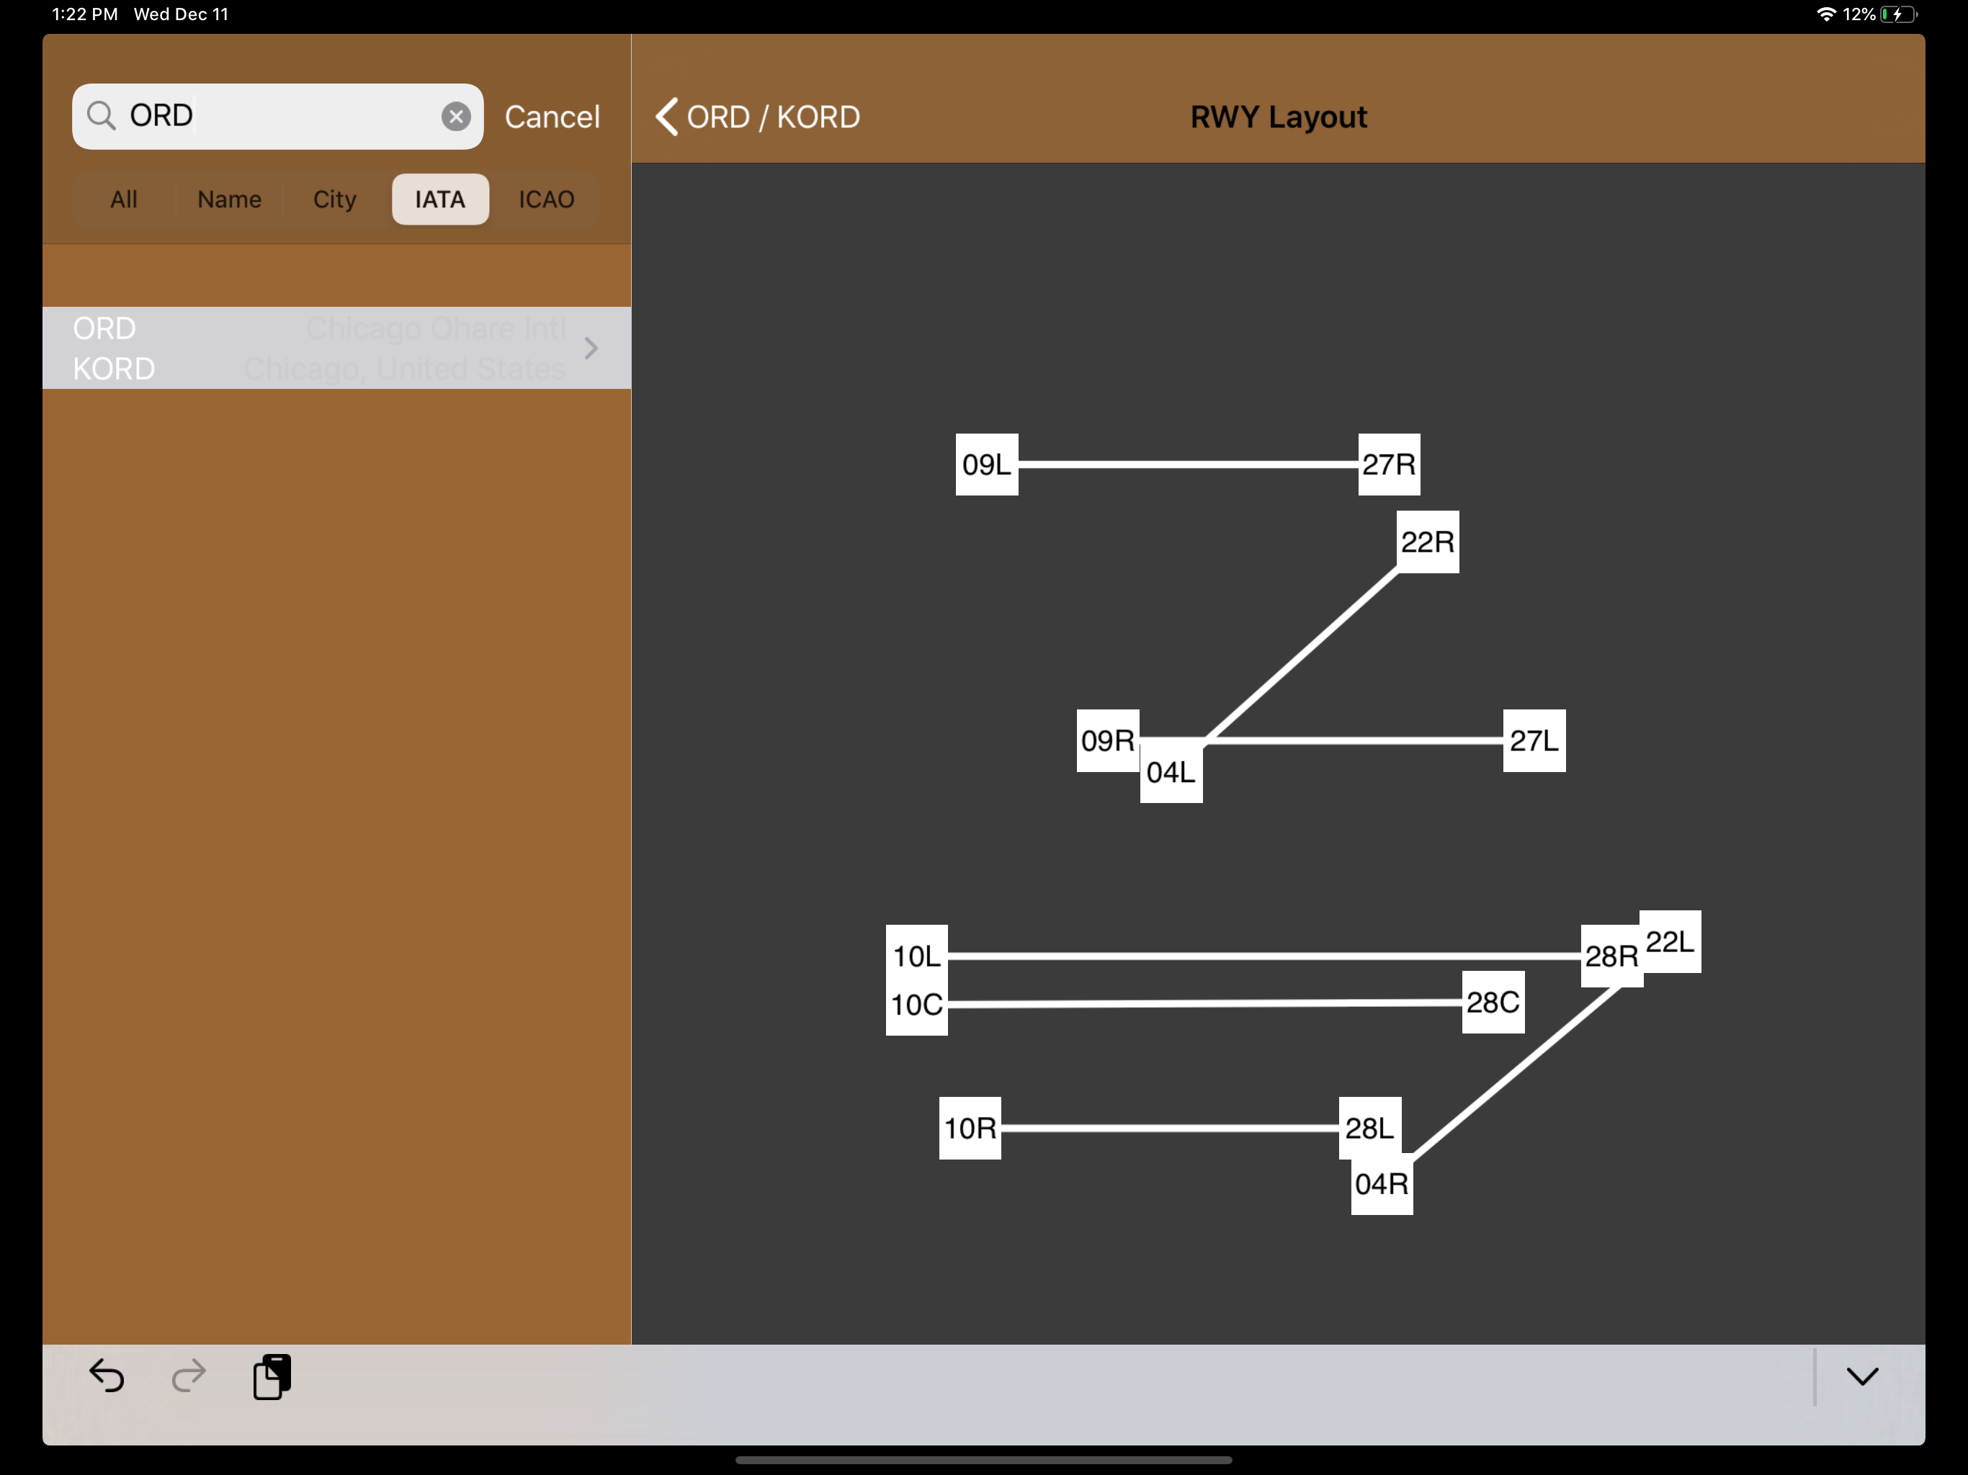This screenshot has width=1968, height=1475.
Task: Clear the ORD search text
Action: pyautogui.click(x=455, y=117)
